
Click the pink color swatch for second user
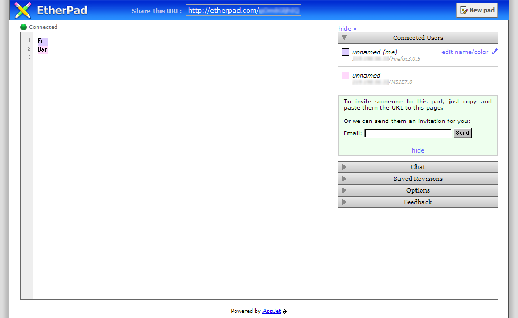[345, 76]
